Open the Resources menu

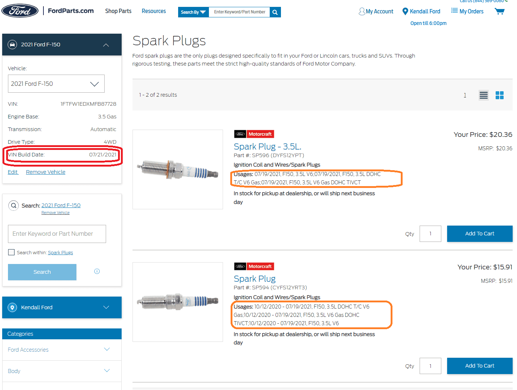pos(154,11)
